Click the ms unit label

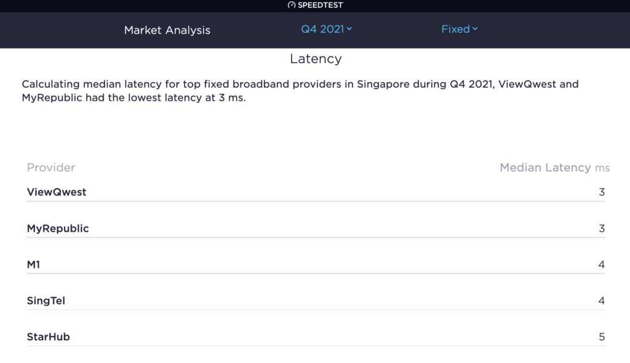(602, 168)
